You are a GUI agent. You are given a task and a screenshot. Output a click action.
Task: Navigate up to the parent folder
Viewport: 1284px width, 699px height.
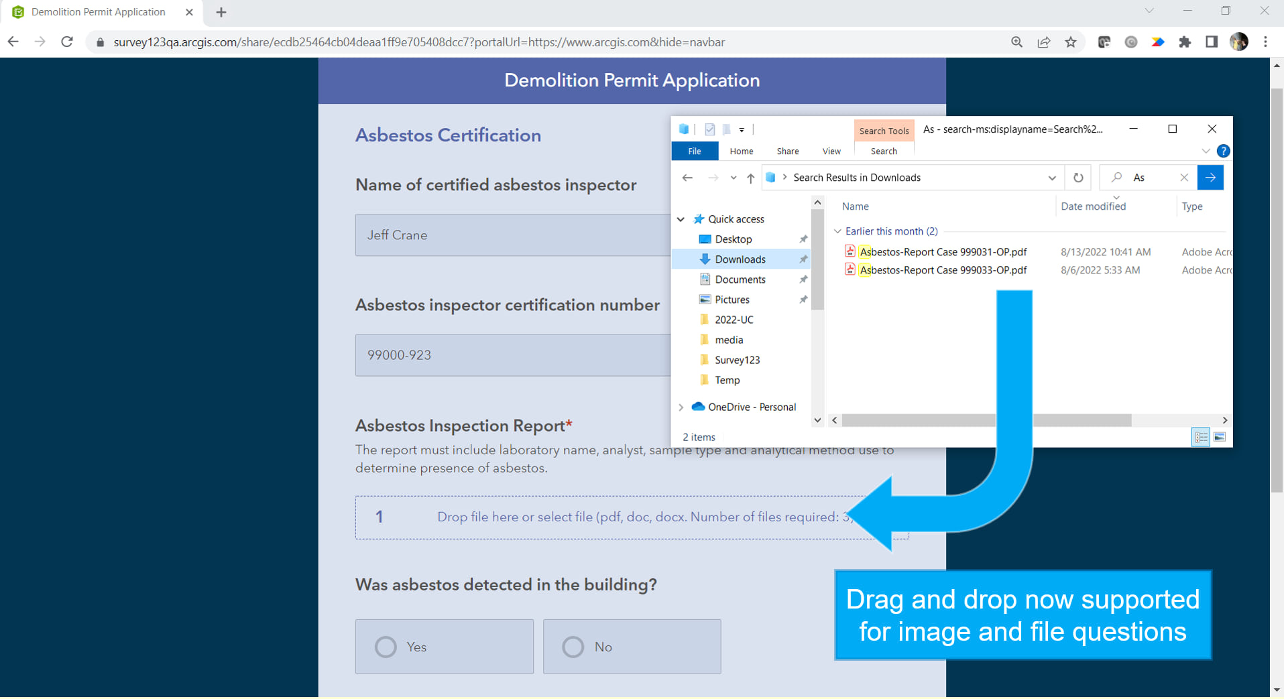[750, 178]
